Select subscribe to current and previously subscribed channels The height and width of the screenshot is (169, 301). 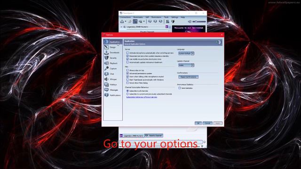127,94
